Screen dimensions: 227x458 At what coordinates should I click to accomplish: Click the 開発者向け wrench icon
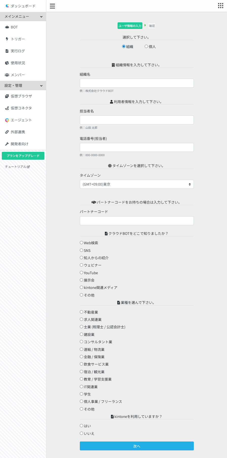point(7,144)
